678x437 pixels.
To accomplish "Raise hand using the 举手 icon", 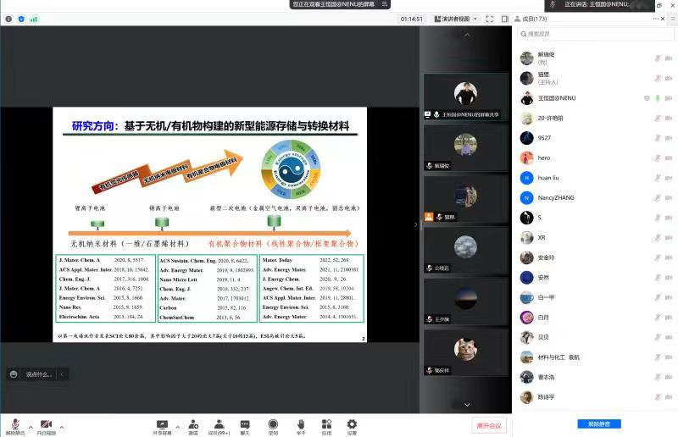I will [x=300, y=424].
